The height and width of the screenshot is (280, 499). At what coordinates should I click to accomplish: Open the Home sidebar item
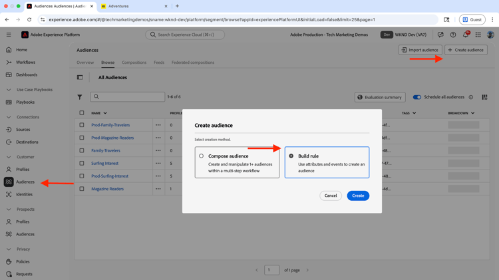click(22, 50)
